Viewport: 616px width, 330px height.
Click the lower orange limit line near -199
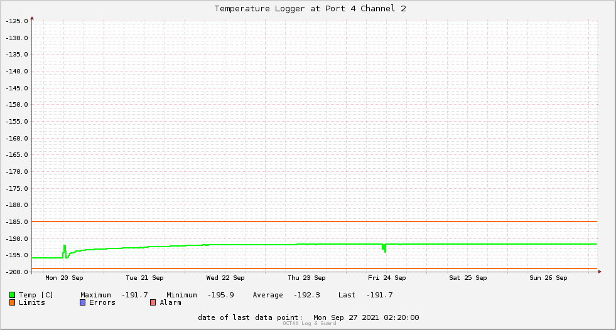pos(315,269)
